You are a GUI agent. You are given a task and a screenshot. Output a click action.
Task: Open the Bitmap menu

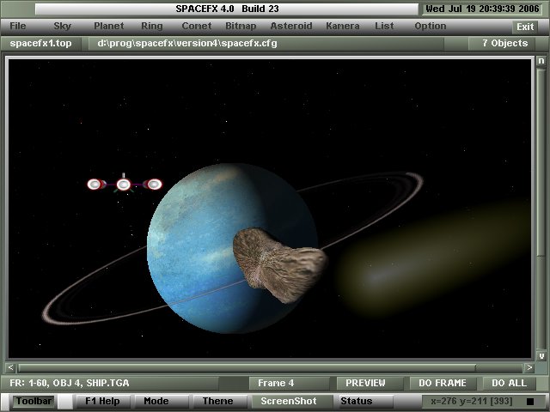[241, 26]
